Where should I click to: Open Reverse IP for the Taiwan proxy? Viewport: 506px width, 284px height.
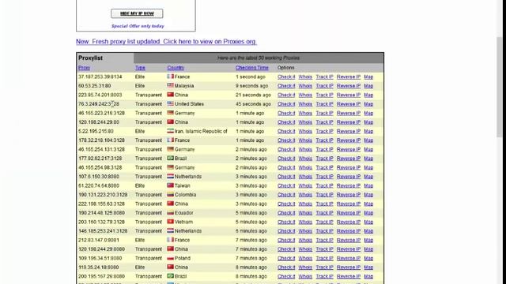tap(349, 186)
